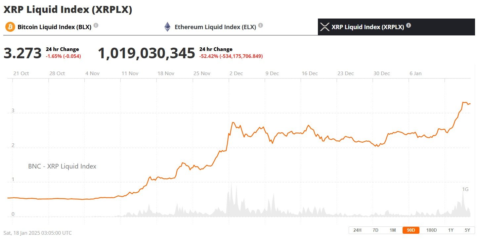The width and height of the screenshot is (478, 240).
Task: Click the 6 Jan date axis label
Action: click(x=415, y=73)
